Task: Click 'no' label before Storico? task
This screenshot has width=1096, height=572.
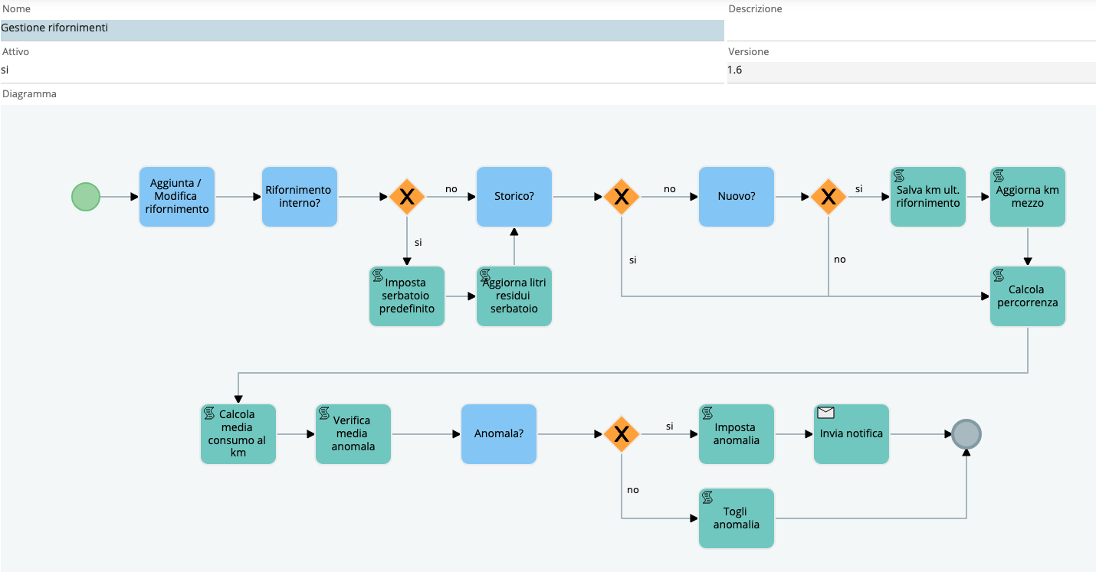Action: (x=451, y=189)
